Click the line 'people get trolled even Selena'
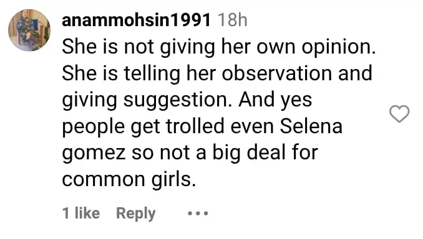This screenshot has height=239, width=423. (202, 127)
